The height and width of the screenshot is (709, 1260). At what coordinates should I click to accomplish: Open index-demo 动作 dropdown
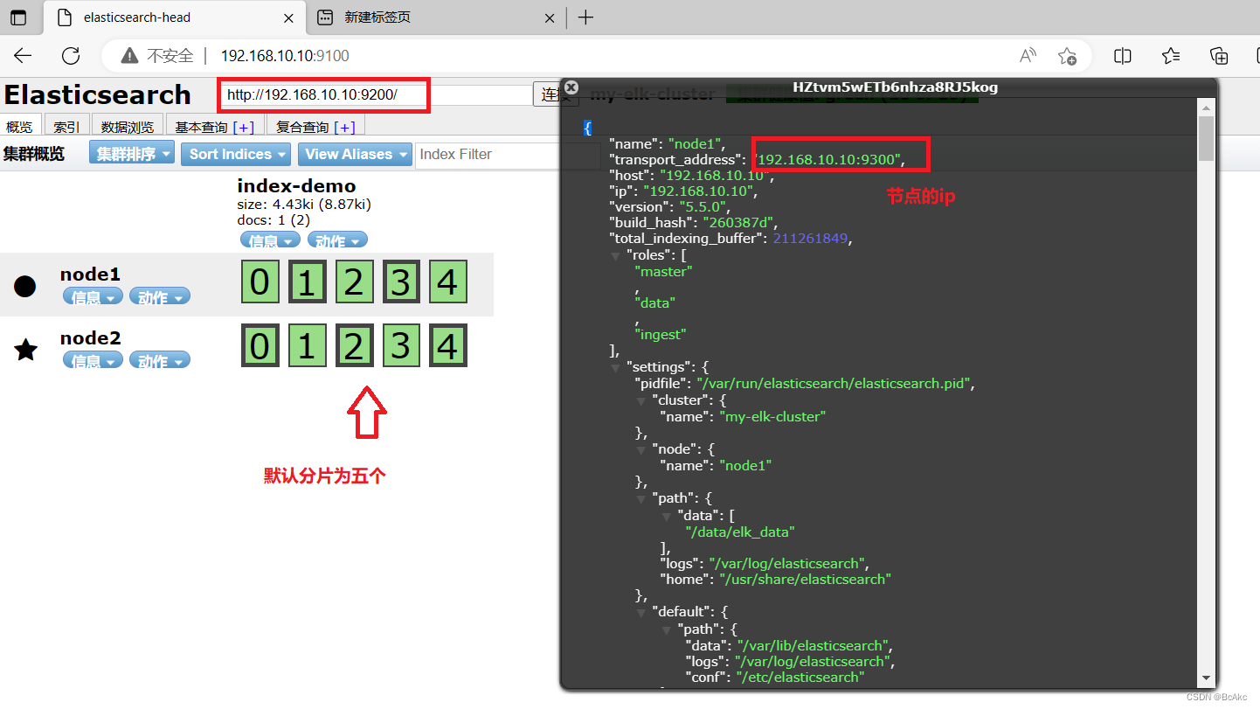coord(337,240)
